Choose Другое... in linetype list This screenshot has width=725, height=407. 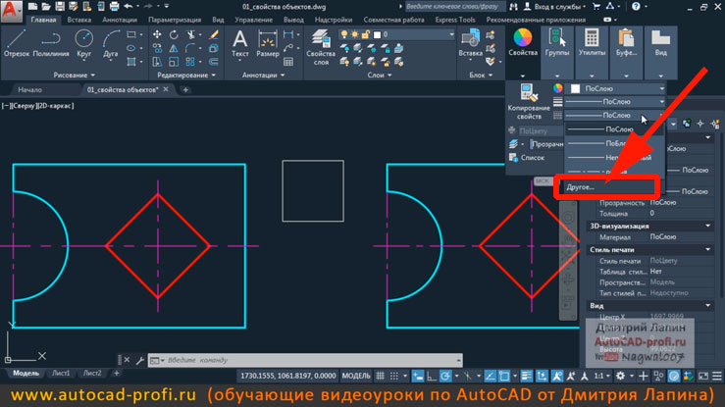tap(580, 187)
